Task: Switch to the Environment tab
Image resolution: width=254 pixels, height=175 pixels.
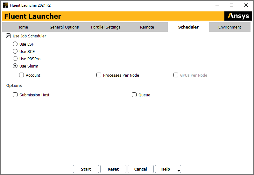Action: [230, 27]
